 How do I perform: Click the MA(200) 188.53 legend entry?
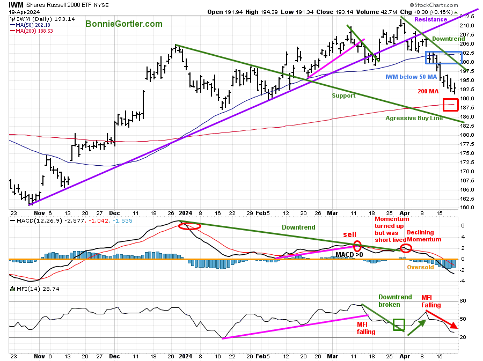click(32, 31)
